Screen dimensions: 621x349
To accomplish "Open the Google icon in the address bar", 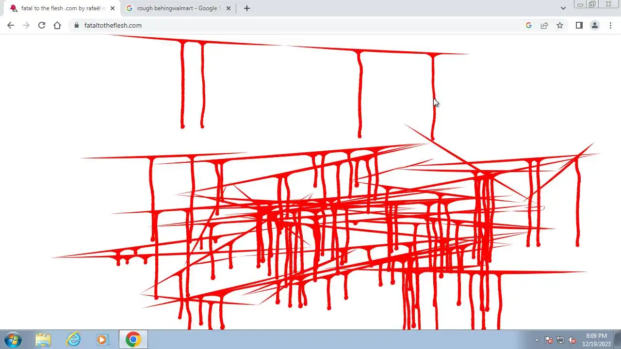I will click(529, 25).
